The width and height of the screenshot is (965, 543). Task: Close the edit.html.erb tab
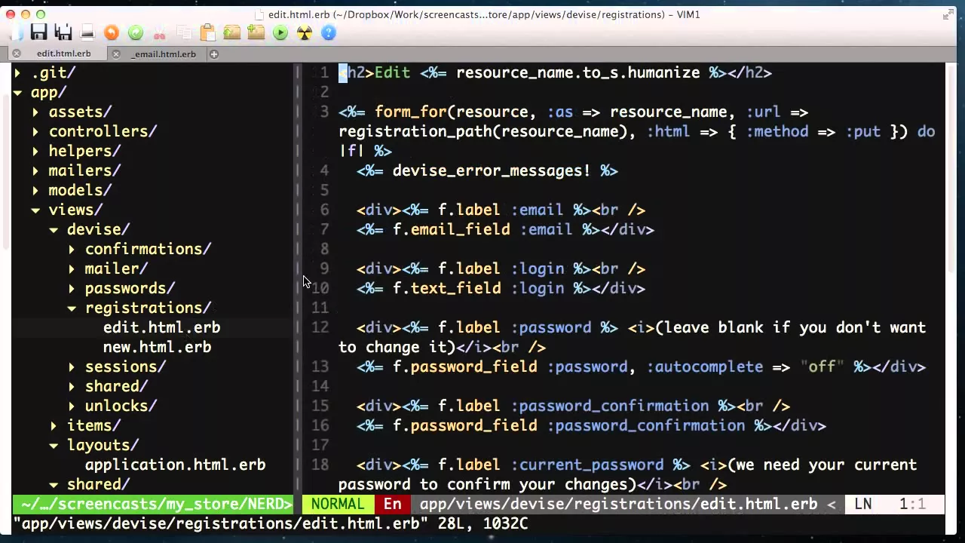point(16,54)
